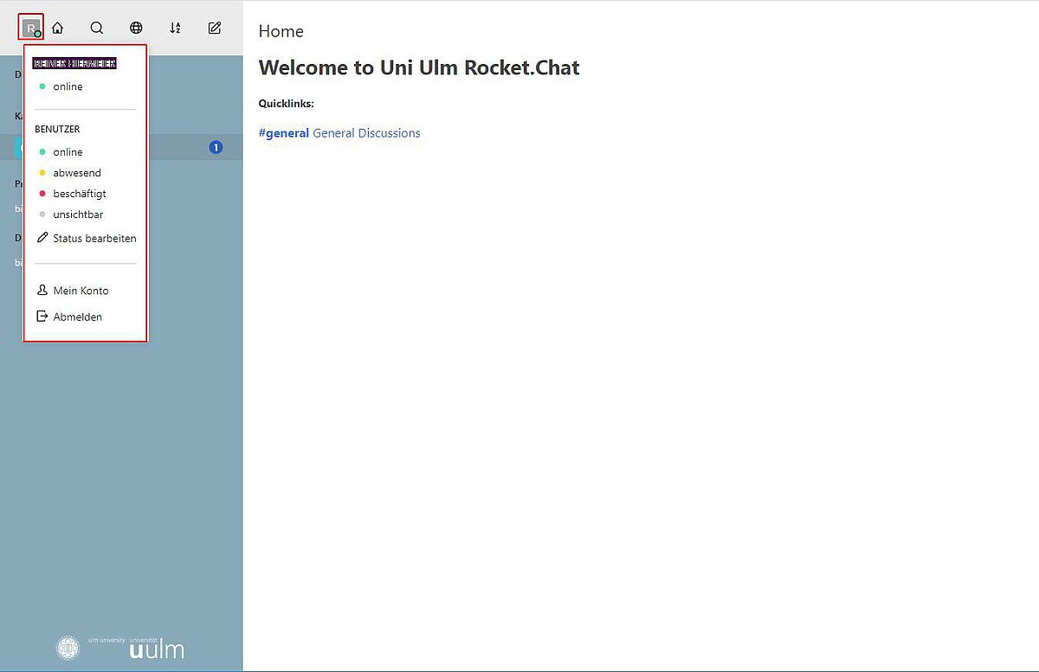Go to Home via house icon
The image size is (1039, 672).
[58, 28]
